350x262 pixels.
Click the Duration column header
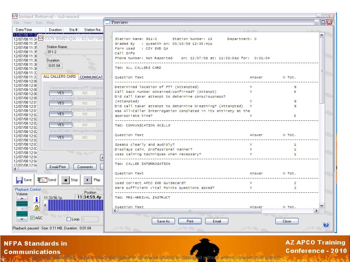click(x=55, y=30)
